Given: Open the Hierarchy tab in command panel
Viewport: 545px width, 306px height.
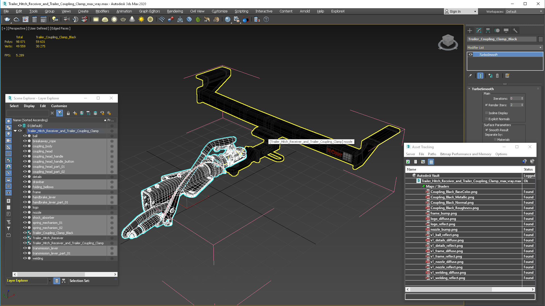Looking at the screenshot, I should [x=488, y=31].
